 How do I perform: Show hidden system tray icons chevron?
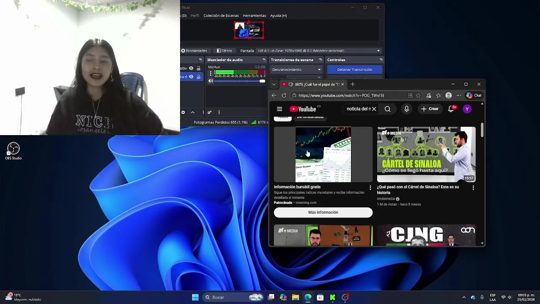coord(464,297)
